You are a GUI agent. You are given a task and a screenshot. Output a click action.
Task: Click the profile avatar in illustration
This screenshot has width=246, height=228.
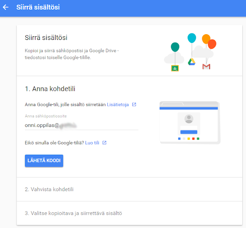click(x=188, y=119)
